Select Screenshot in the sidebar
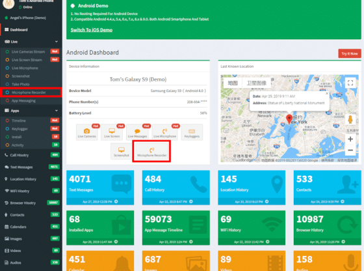 pos(31,76)
